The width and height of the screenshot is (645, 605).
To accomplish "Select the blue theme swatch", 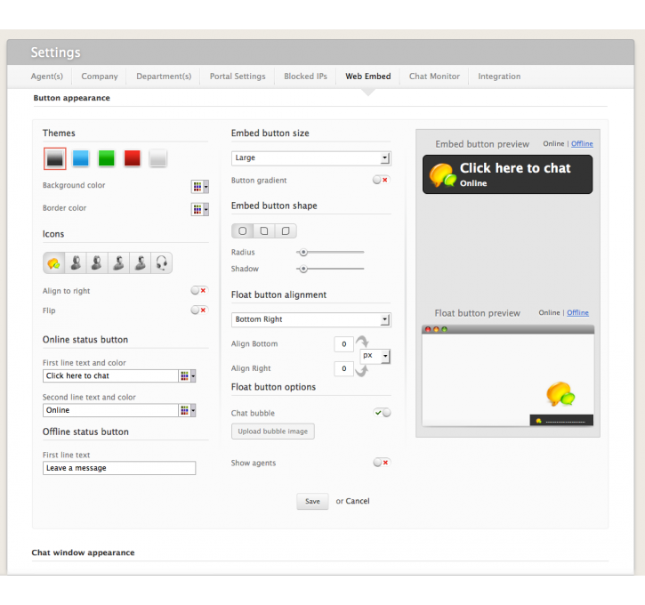I will click(x=81, y=158).
